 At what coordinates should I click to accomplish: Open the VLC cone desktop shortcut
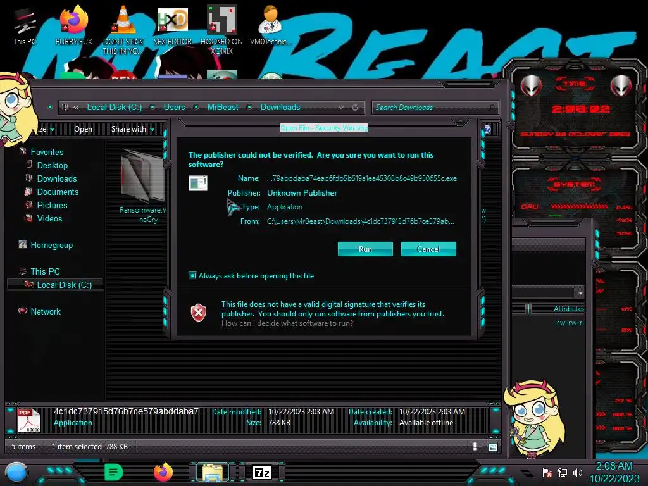click(x=123, y=30)
